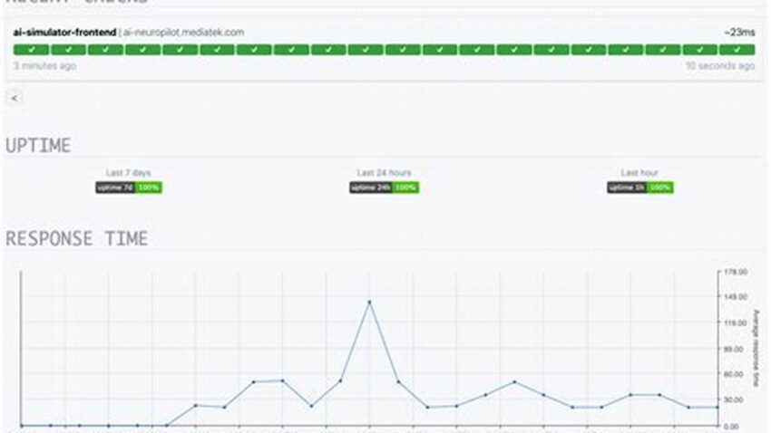Click the 89.00 y-axis label
The width and height of the screenshot is (771, 433).
(735, 349)
